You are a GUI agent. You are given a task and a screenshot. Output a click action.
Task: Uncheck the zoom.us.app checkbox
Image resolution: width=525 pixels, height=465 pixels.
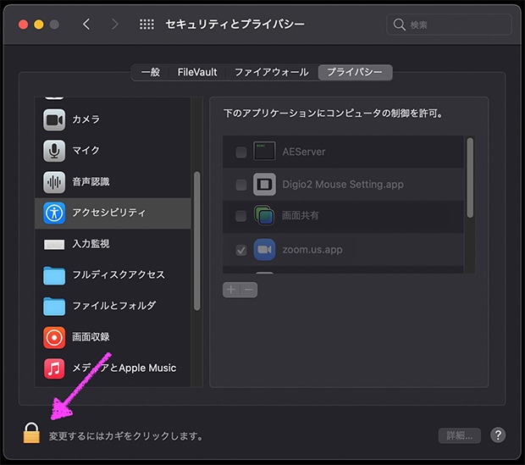[241, 250]
